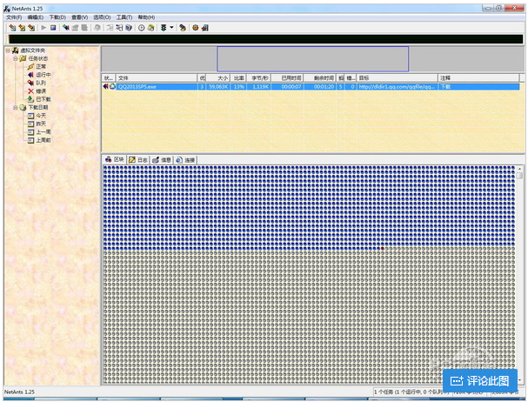Open the 文件(F) menu
The height and width of the screenshot is (402, 528).
[13, 17]
